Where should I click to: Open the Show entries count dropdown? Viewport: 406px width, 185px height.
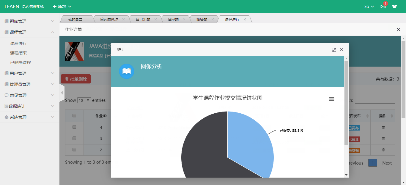pyautogui.click(x=84, y=100)
